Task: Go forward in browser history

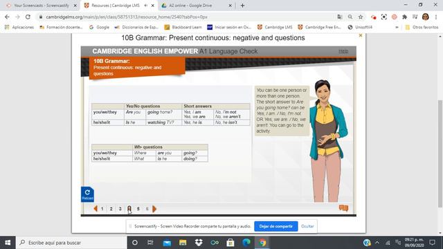Action: pos(17,17)
